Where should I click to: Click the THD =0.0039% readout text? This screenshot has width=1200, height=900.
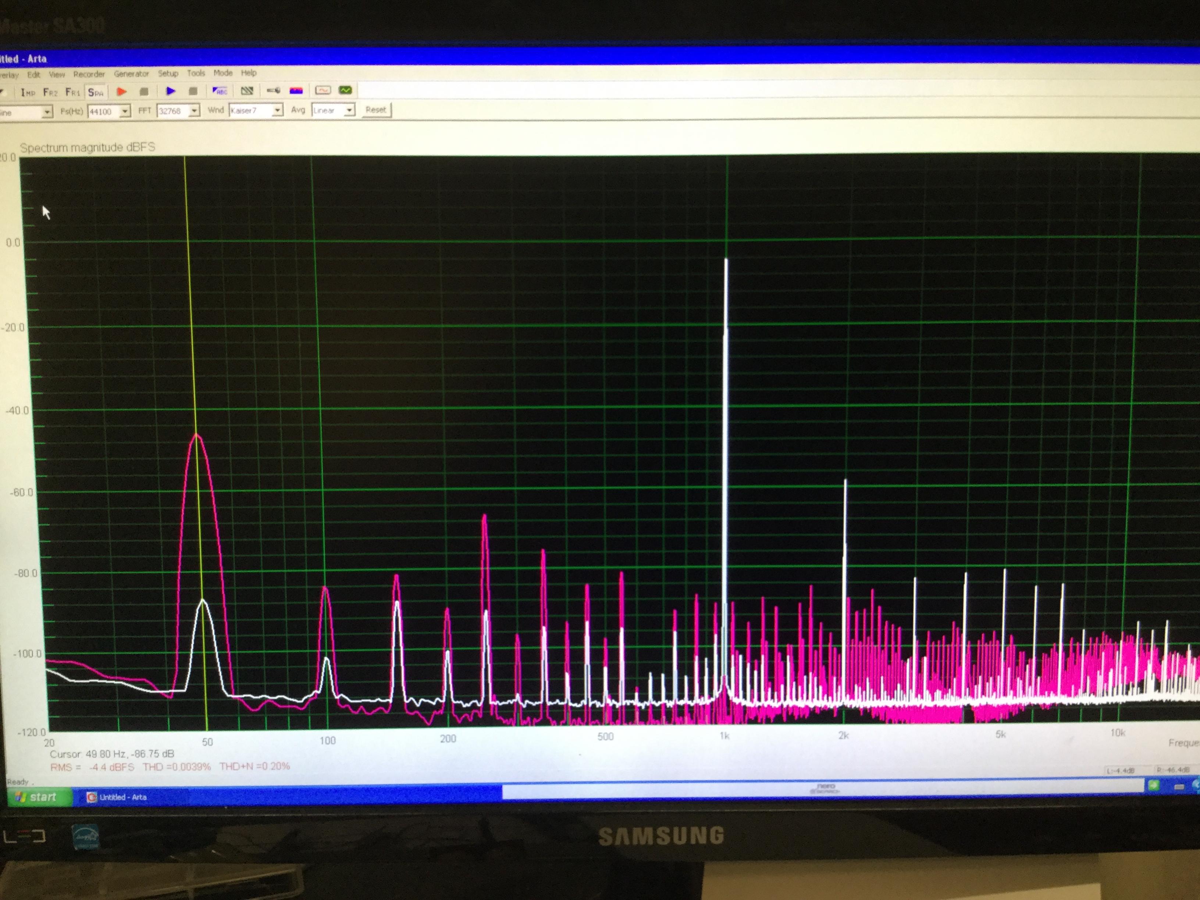(177, 766)
